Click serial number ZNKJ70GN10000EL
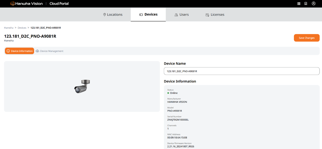Viewport: 322px width, 149px height. click(178, 119)
